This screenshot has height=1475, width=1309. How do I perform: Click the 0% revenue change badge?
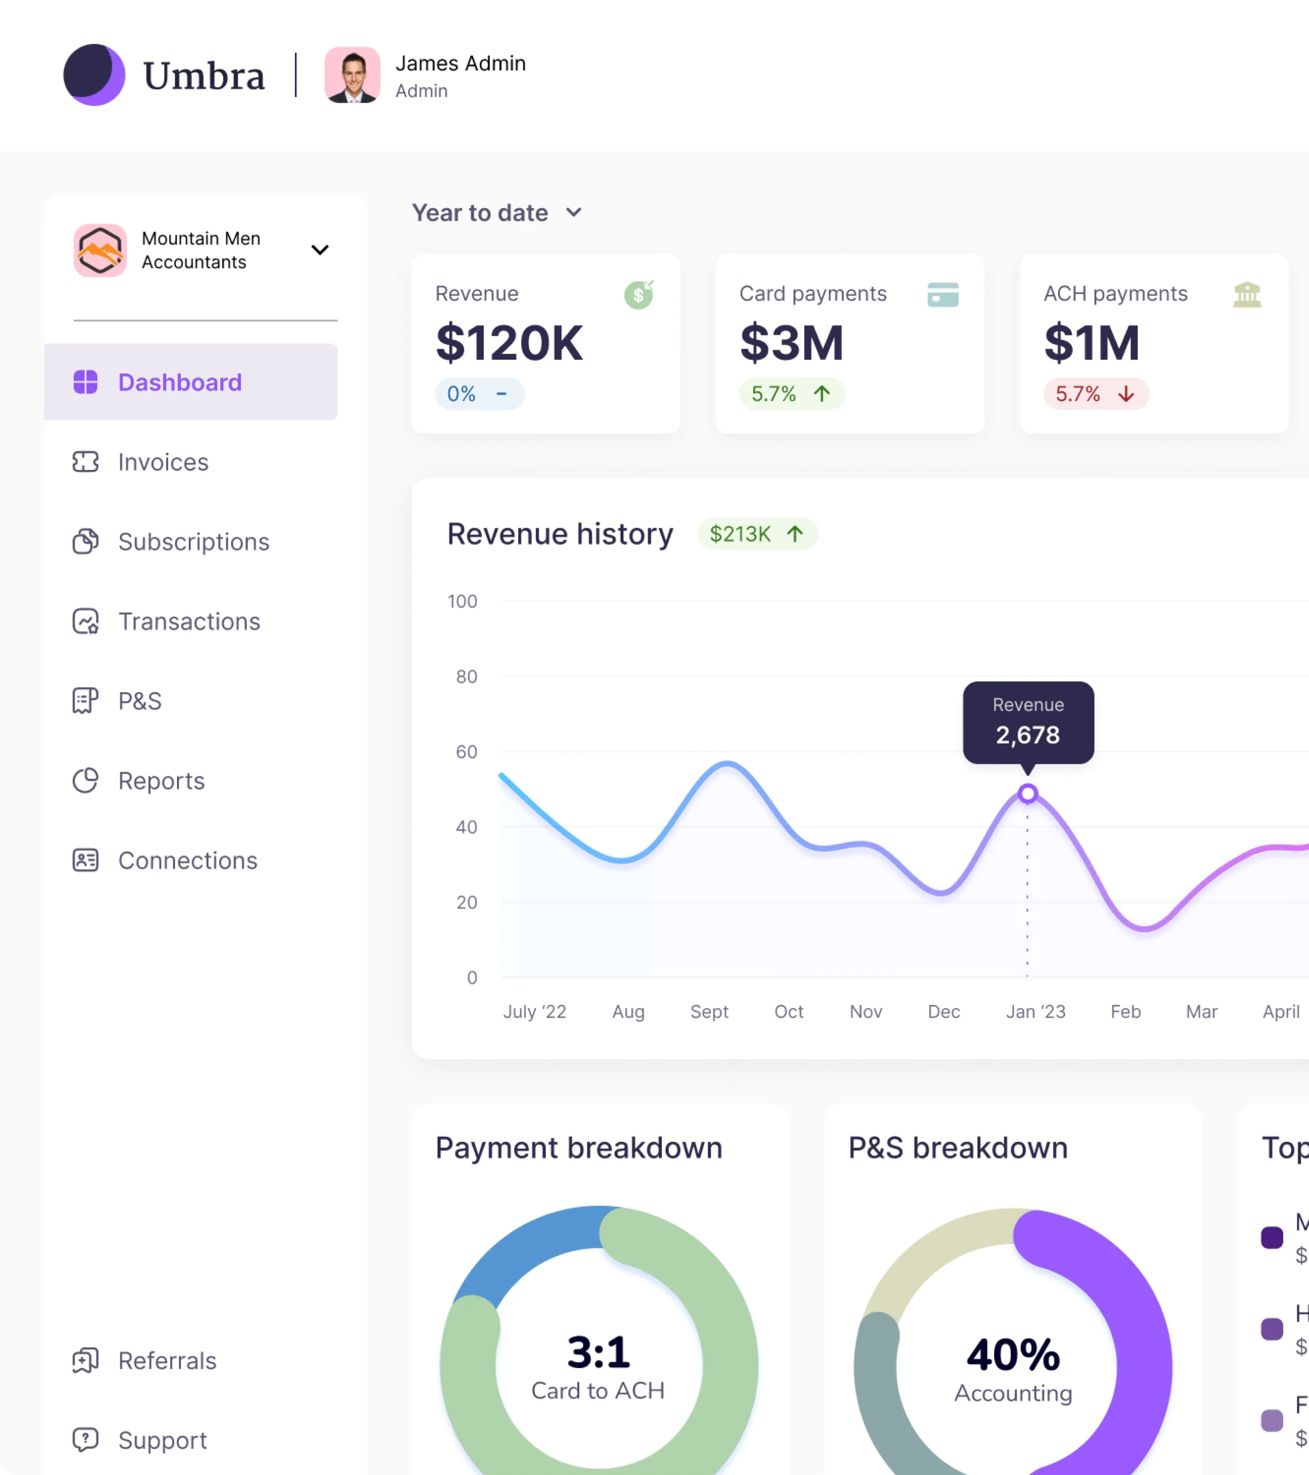coord(479,394)
